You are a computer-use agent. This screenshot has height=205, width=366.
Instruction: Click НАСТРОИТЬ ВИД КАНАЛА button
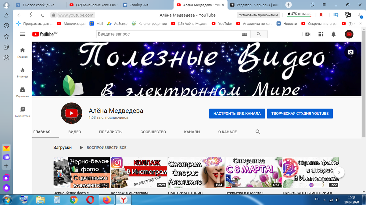click(237, 113)
